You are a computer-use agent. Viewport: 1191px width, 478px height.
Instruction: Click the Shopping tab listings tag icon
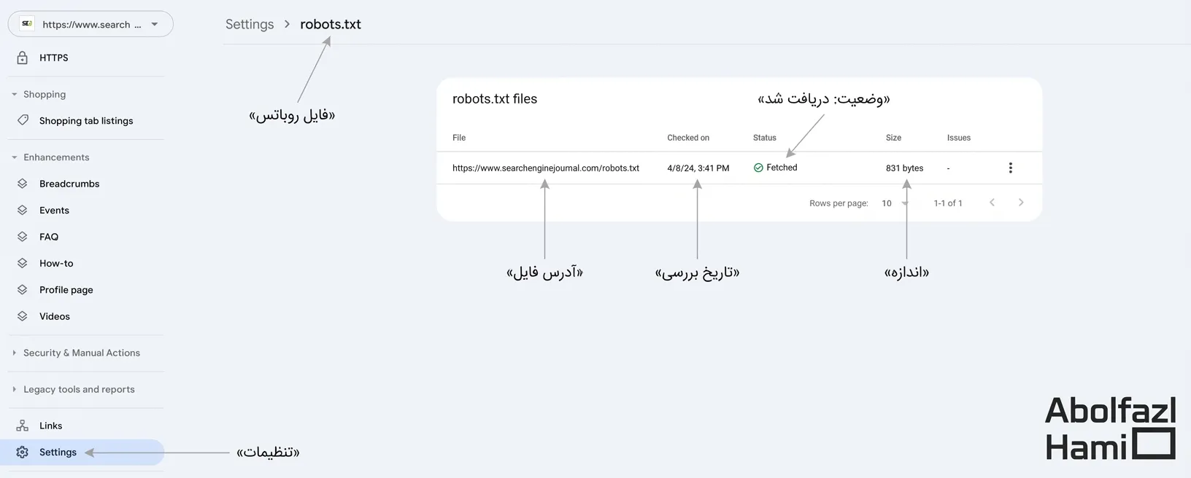tap(23, 120)
